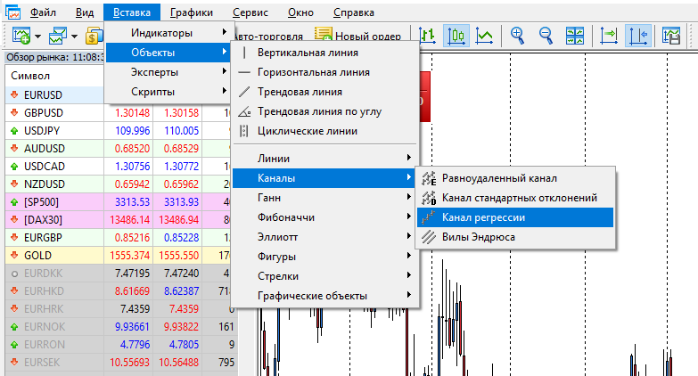Click the New Order (Новый ордер) icon
Screen dimensions: 698x376
pyautogui.click(x=323, y=34)
